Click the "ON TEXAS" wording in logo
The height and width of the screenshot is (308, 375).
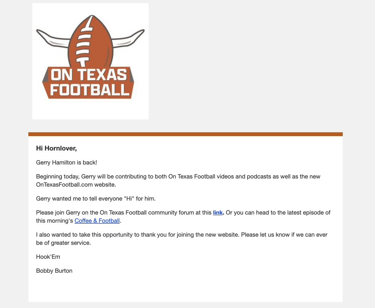pyautogui.click(x=88, y=75)
